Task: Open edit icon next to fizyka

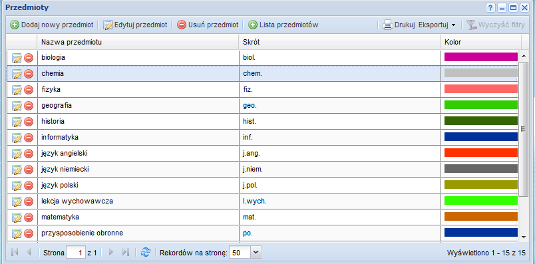Action: 17,90
